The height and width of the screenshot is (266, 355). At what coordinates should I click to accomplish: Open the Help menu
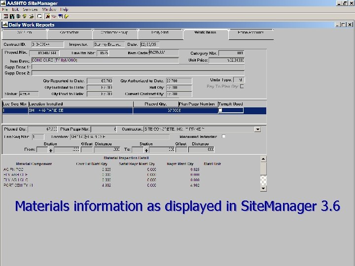64,9
